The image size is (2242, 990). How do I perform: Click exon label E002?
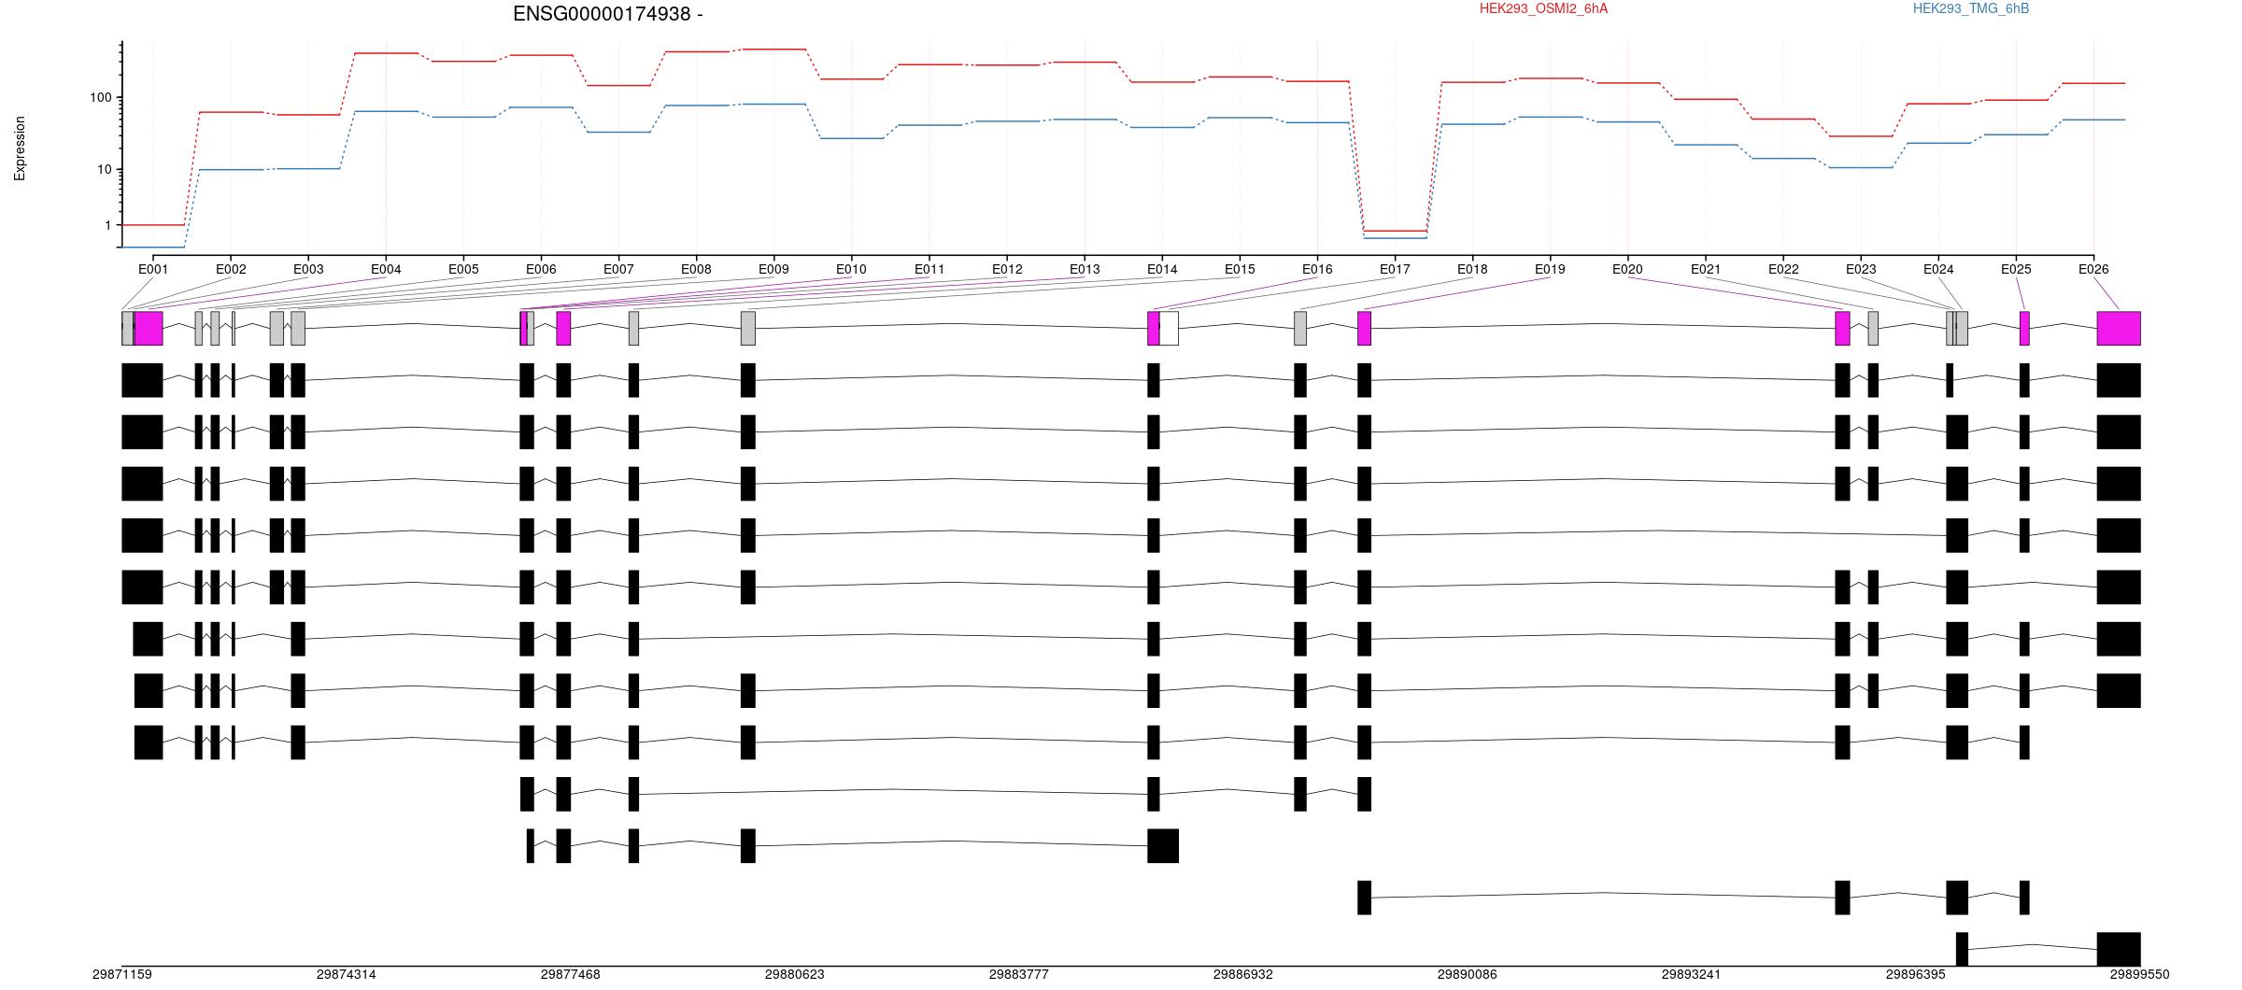[x=231, y=269]
